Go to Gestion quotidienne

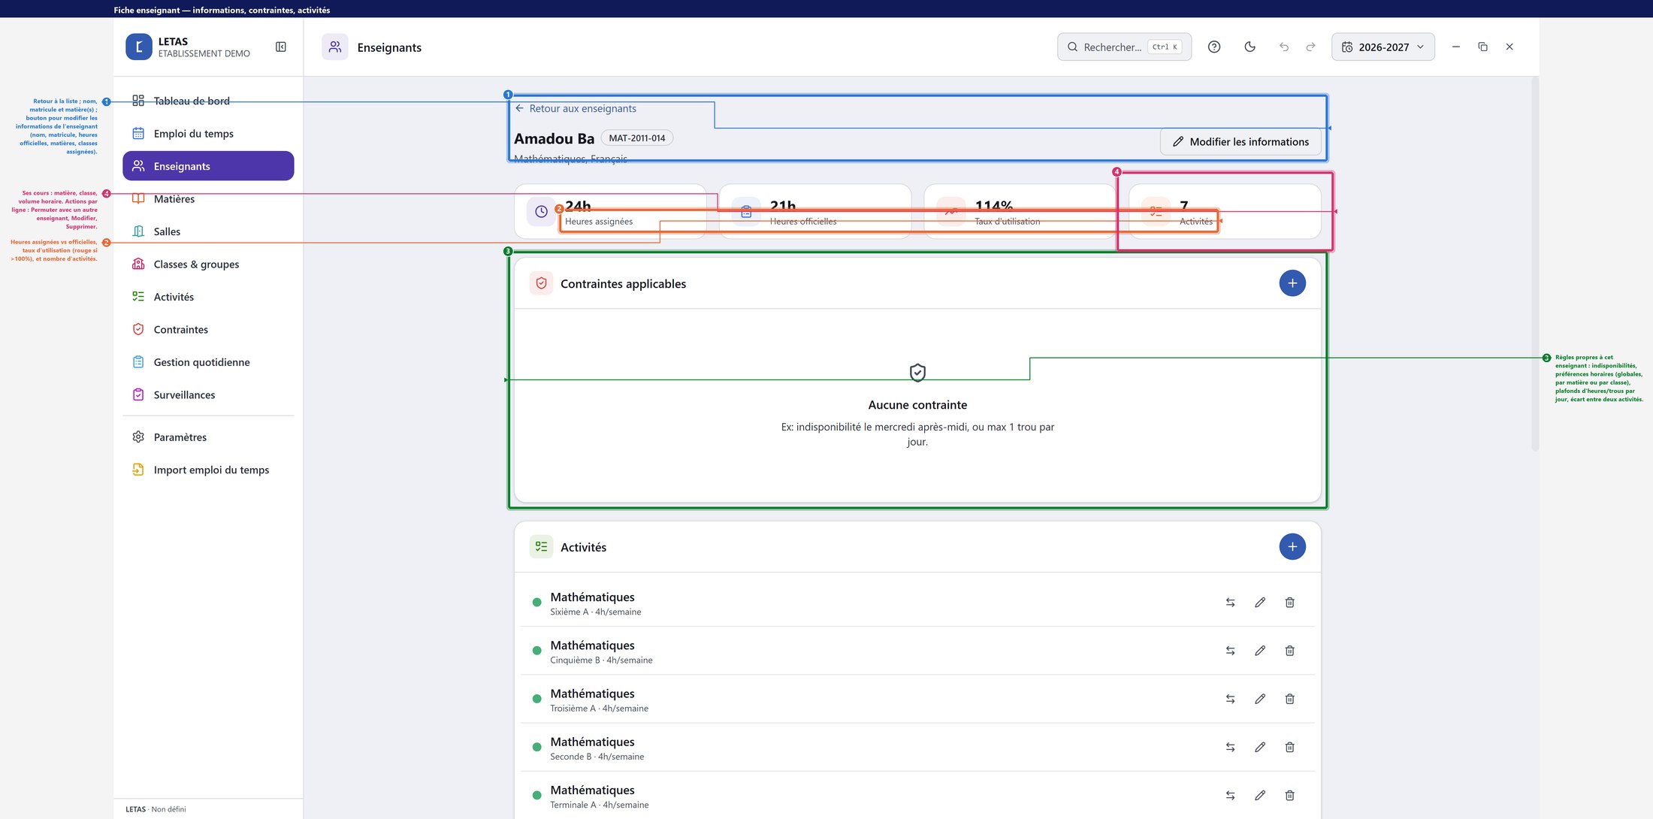[x=208, y=362]
